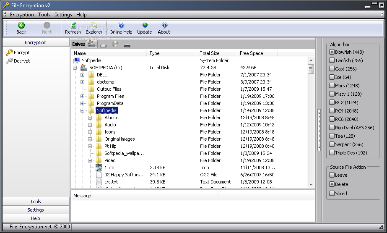Expand the Album folder node
The height and width of the screenshot is (233, 387).
click(x=90, y=118)
